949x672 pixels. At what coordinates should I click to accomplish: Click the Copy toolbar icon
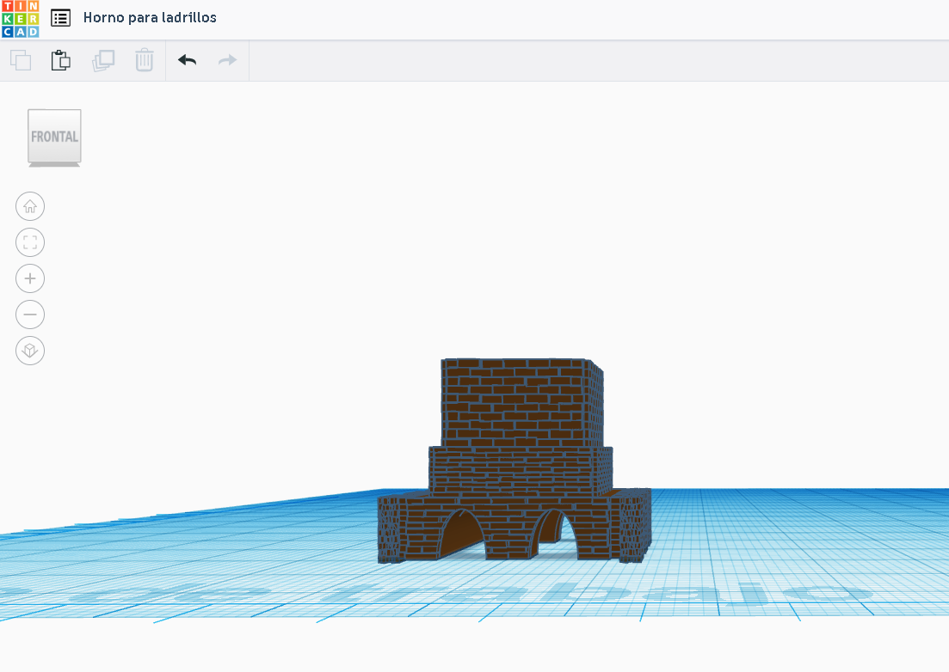(x=21, y=60)
